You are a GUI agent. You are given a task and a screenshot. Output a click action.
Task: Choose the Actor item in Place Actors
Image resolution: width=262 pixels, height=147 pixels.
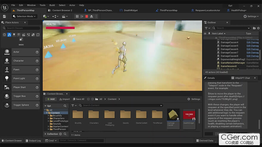click(x=21, y=52)
